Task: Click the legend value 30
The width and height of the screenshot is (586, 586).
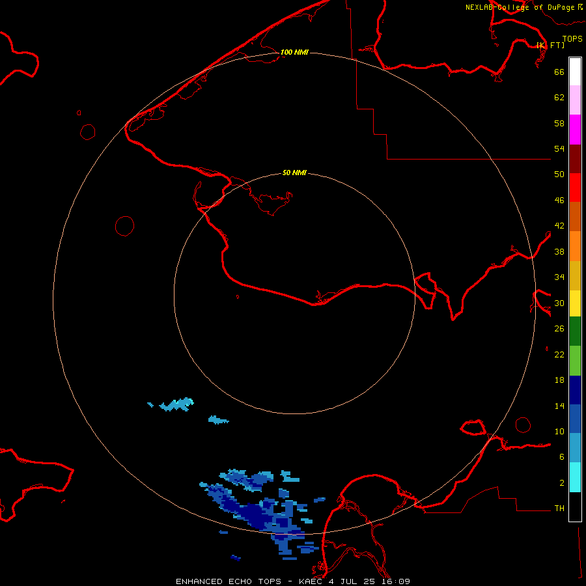Action: (559, 303)
